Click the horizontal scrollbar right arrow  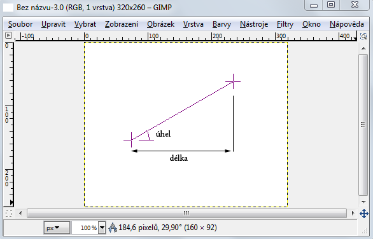[x=353, y=213]
